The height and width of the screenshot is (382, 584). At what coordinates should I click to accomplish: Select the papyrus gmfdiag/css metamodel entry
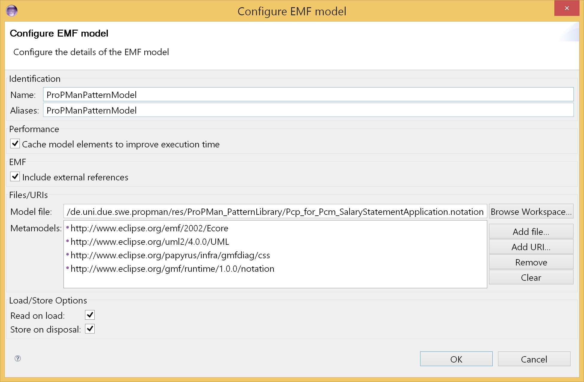[170, 255]
